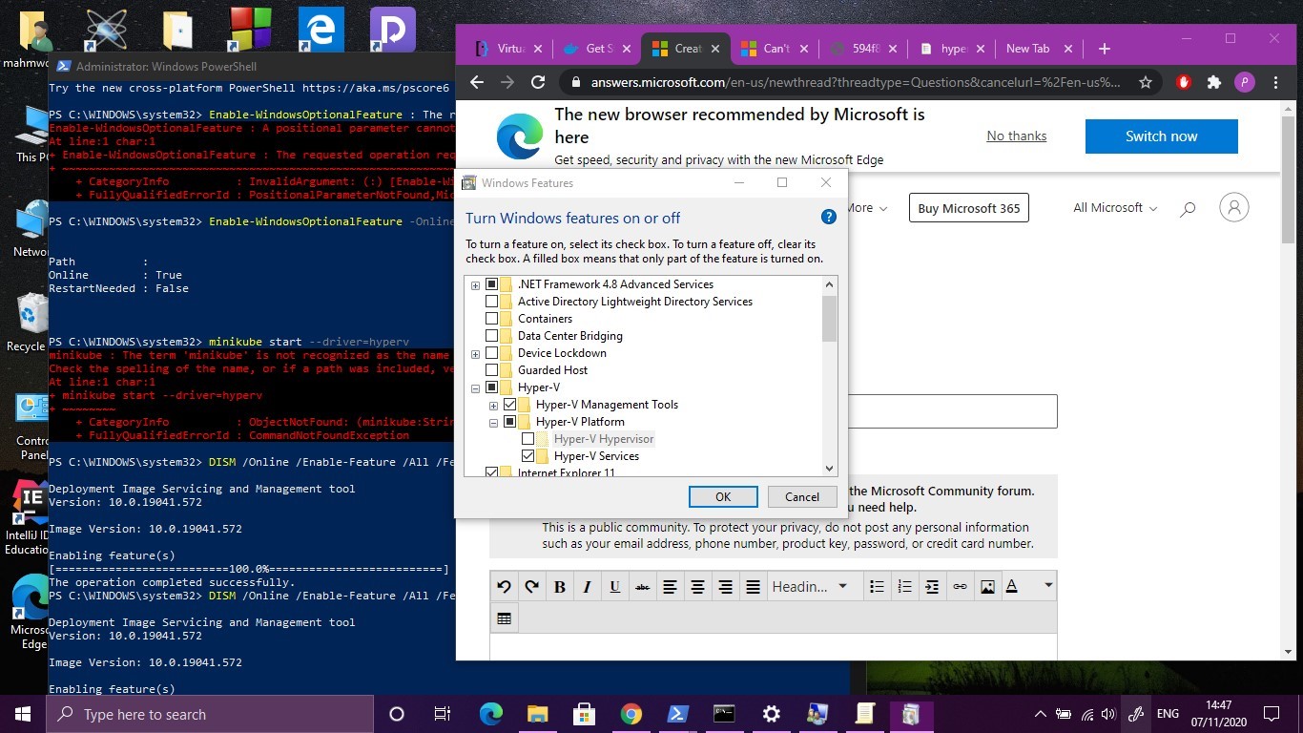Screen dimensions: 1303x733
Task: Switch to the 'Get S' Docker tab
Action: tap(599, 49)
